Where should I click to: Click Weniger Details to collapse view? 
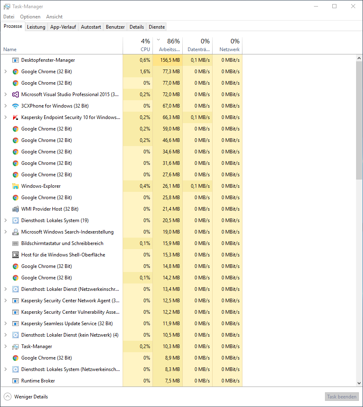tap(26, 397)
